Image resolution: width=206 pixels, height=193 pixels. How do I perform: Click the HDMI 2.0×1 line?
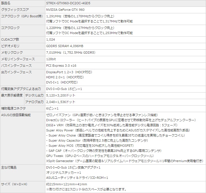pos(65,77)
